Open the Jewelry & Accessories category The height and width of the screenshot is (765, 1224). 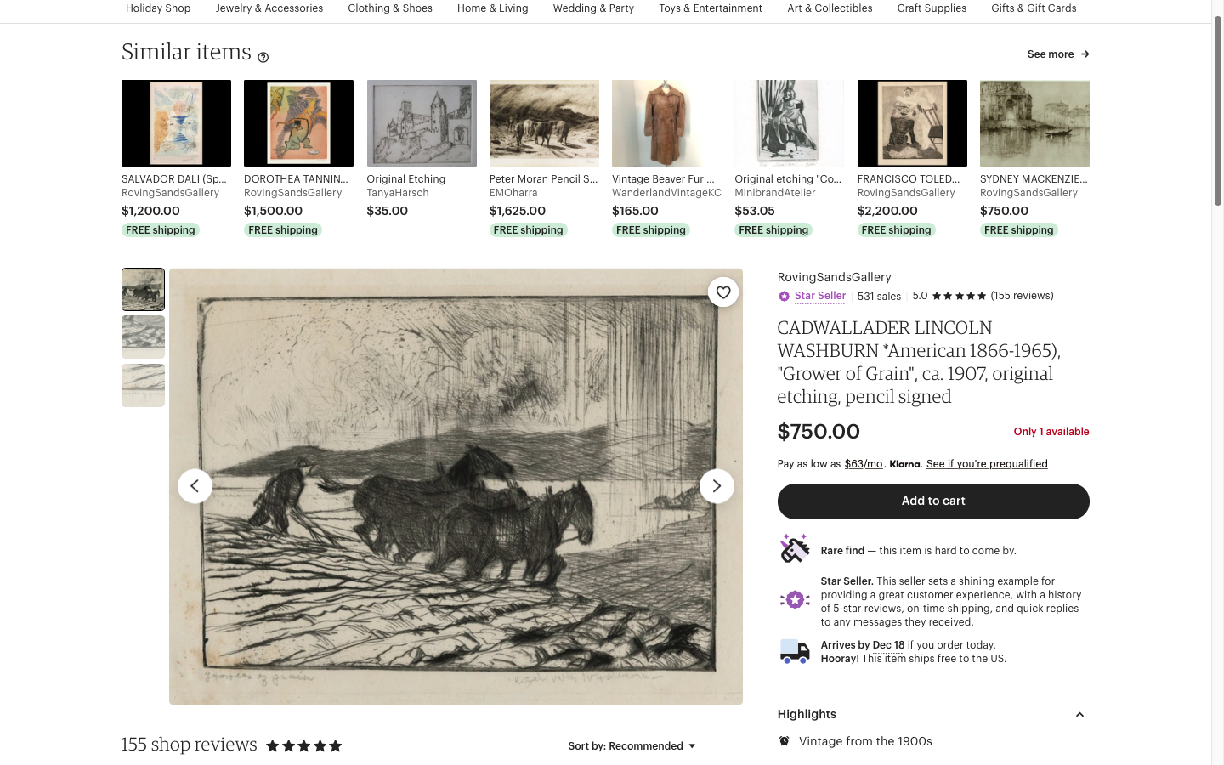[269, 8]
